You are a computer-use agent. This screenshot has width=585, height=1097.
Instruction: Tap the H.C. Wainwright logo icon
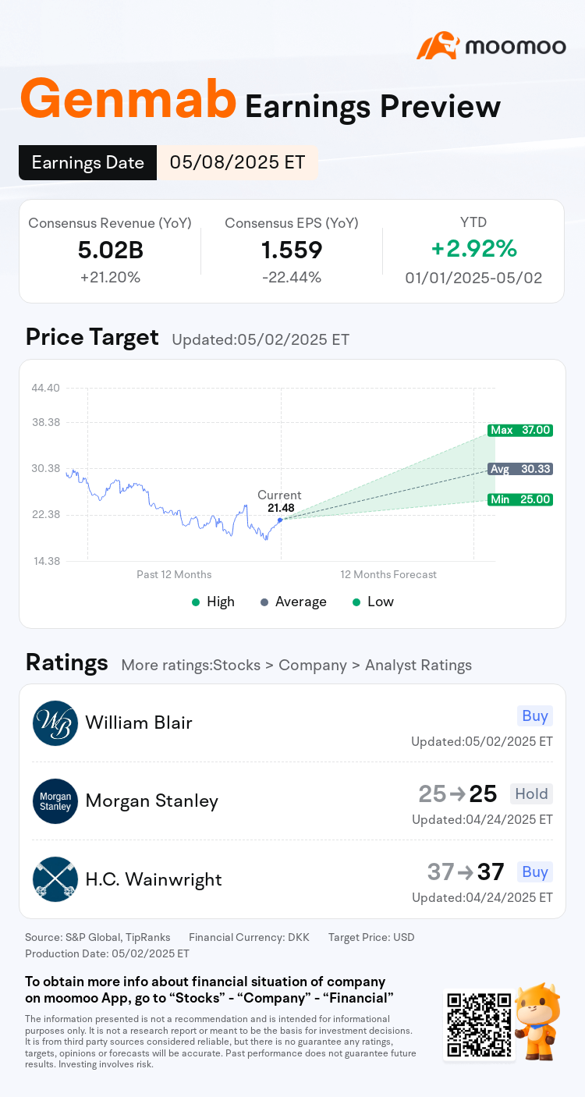point(55,879)
